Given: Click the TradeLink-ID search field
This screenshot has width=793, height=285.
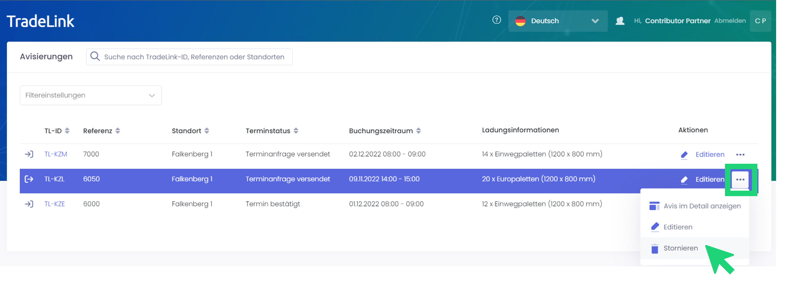Looking at the screenshot, I should [x=194, y=57].
